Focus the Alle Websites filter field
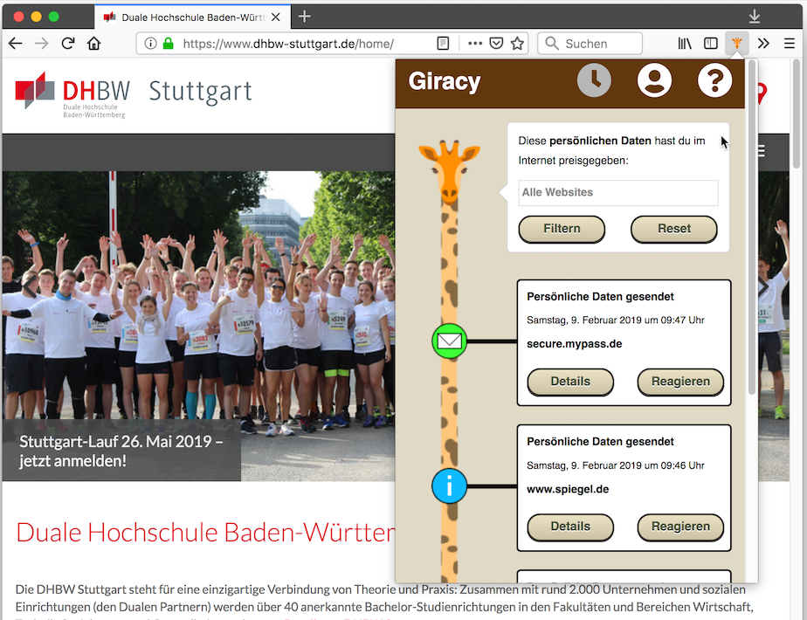This screenshot has height=620, width=807. point(618,192)
